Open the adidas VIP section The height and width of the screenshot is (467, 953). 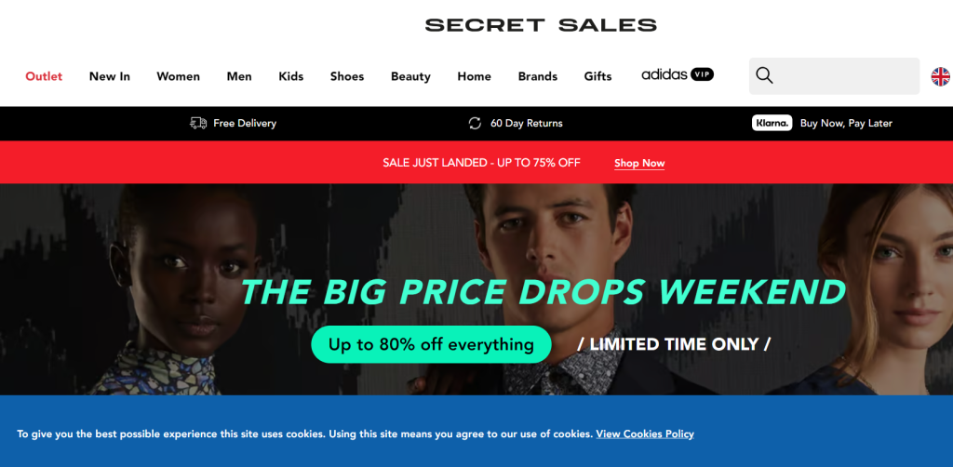click(x=678, y=74)
